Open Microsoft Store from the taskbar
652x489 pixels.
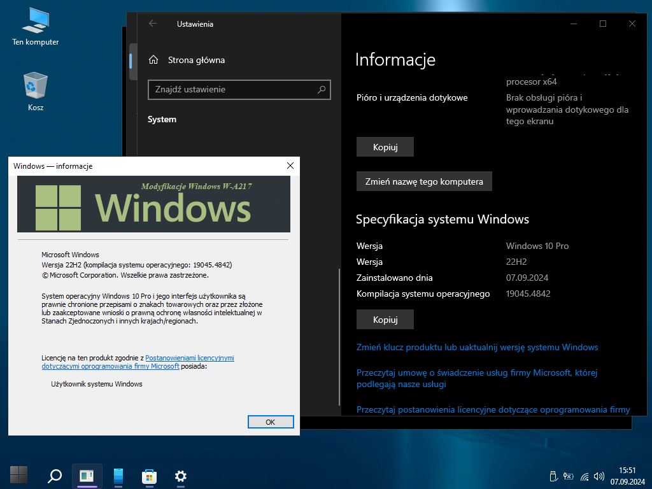pyautogui.click(x=149, y=476)
